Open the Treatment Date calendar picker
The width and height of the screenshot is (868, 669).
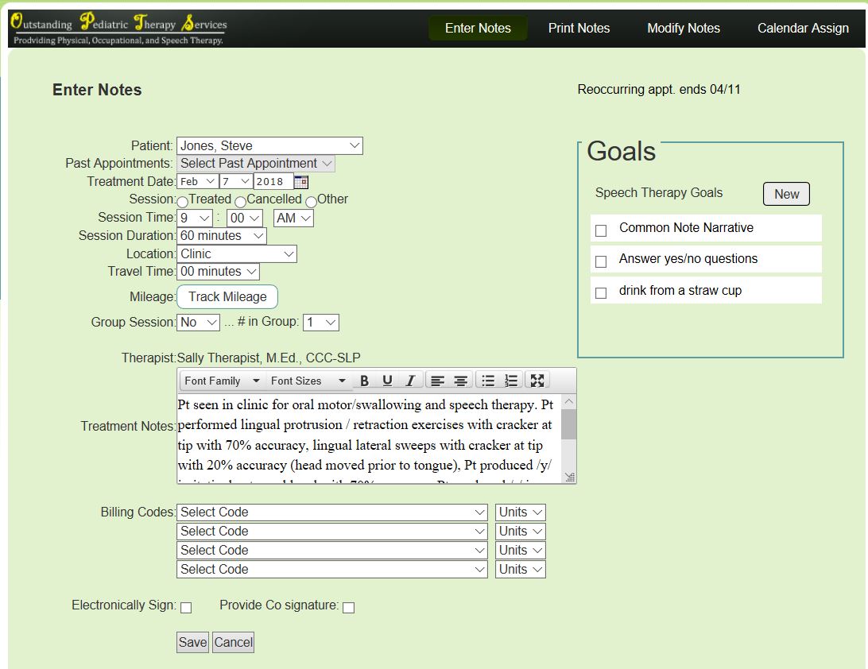301,182
